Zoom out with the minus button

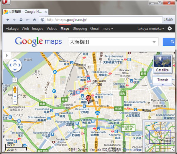[x=15, y=102]
